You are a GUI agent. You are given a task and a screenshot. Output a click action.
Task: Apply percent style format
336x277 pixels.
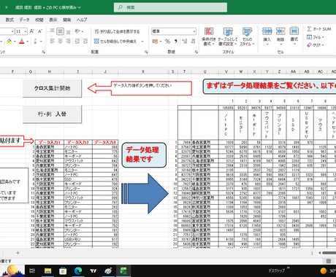(167, 42)
